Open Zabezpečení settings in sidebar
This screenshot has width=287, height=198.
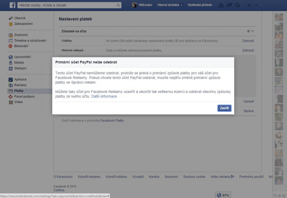tap(23, 24)
